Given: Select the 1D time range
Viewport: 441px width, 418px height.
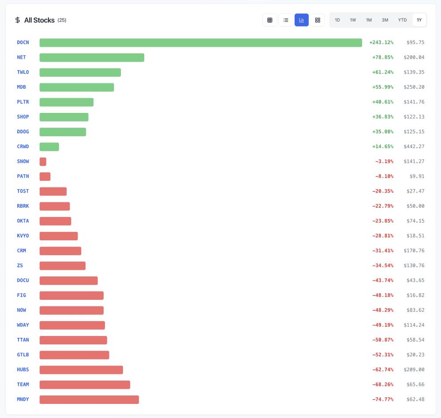Looking at the screenshot, I should pyautogui.click(x=337, y=20).
